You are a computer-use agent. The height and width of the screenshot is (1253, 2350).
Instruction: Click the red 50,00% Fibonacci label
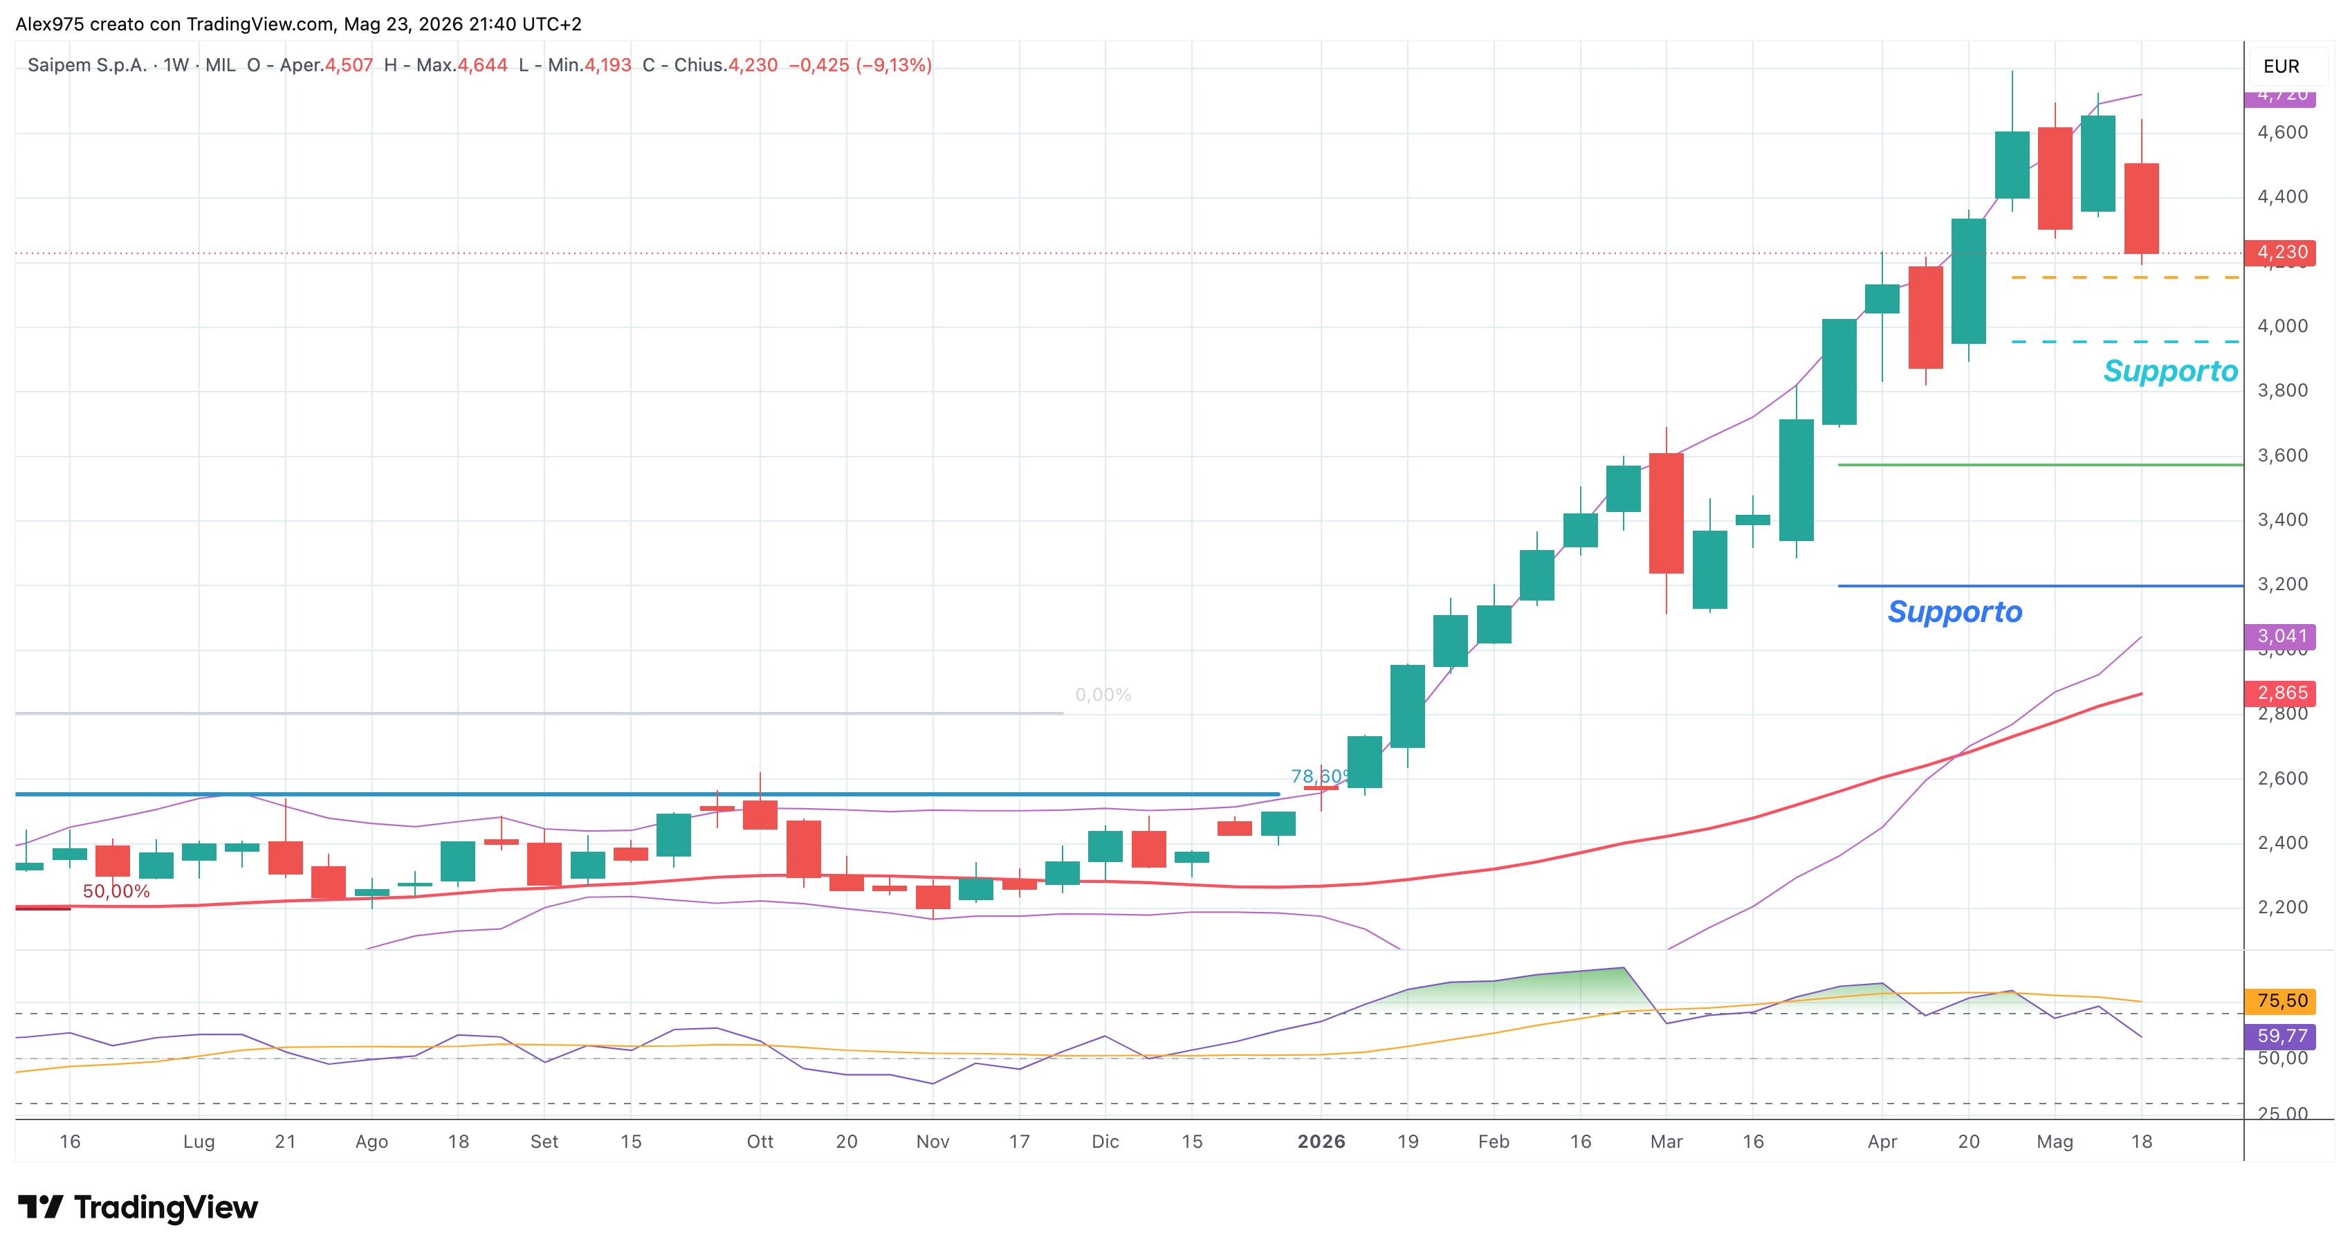pos(116,890)
